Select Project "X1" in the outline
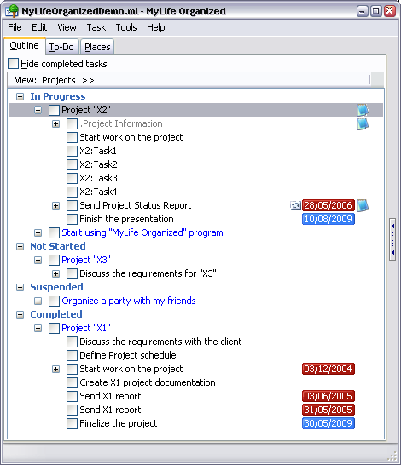The width and height of the screenshot is (401, 465). 86,328
